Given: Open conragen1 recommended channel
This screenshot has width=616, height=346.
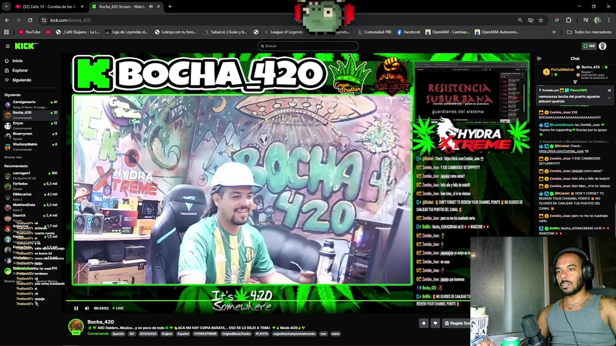Looking at the screenshot, I should tap(30, 175).
